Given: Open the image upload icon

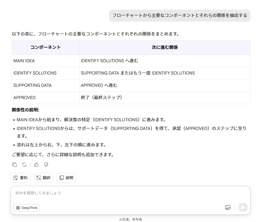Looking at the screenshot, I should pos(228,207).
